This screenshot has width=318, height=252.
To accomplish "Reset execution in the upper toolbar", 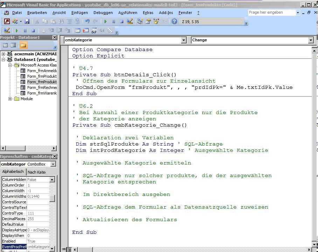I will point(122,21).
